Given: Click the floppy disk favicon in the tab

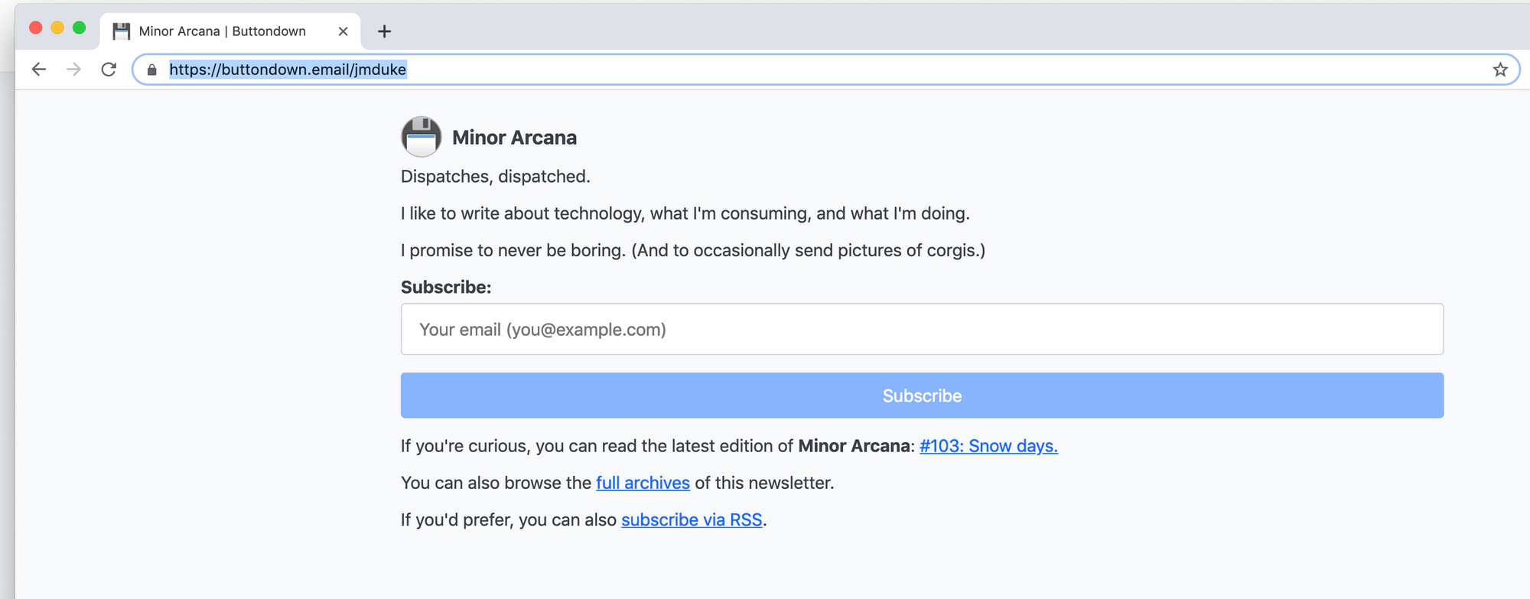Looking at the screenshot, I should pyautogui.click(x=121, y=31).
